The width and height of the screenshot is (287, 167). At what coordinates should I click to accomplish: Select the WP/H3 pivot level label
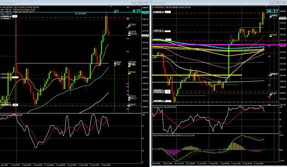click(x=132, y=72)
